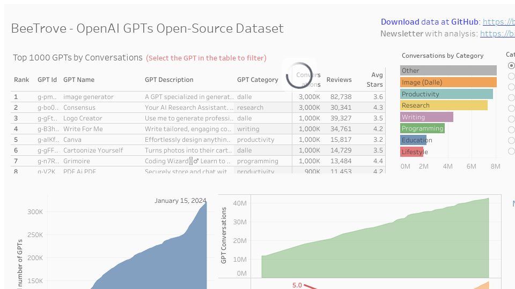Click the Other bar in category chart
This screenshot has height=289, width=515.
[x=448, y=71]
